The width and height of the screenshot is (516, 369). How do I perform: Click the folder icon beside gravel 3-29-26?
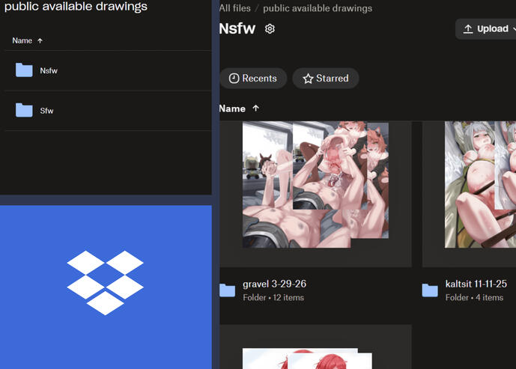pyautogui.click(x=228, y=290)
